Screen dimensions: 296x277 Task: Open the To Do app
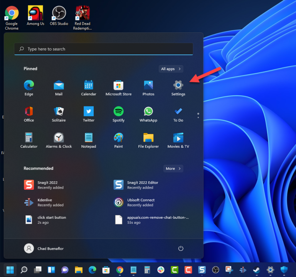pyautogui.click(x=178, y=114)
